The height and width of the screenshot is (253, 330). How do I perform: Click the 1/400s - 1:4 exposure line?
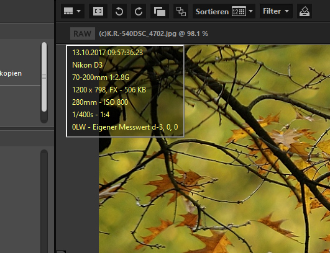(x=91, y=115)
